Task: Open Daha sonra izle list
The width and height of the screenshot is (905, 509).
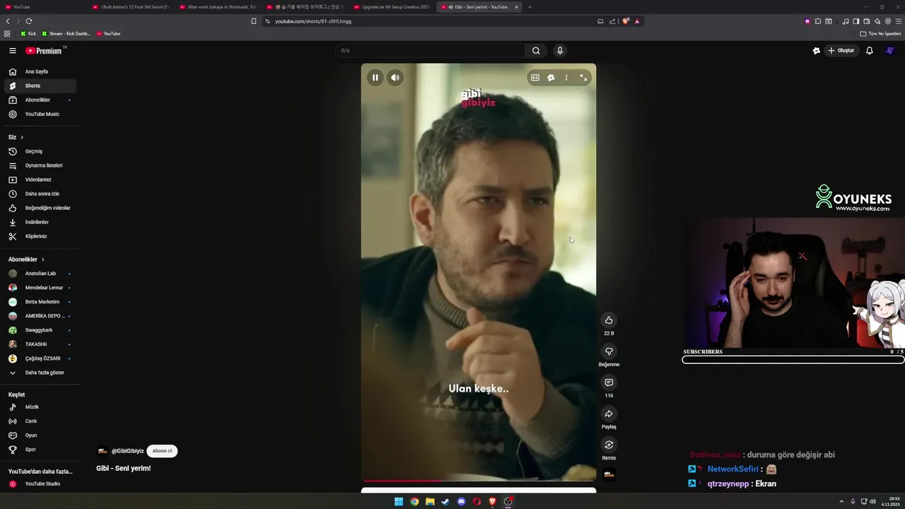Action: point(40,194)
